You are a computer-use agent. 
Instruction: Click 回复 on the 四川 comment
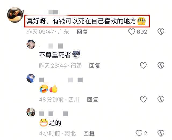click(92, 100)
